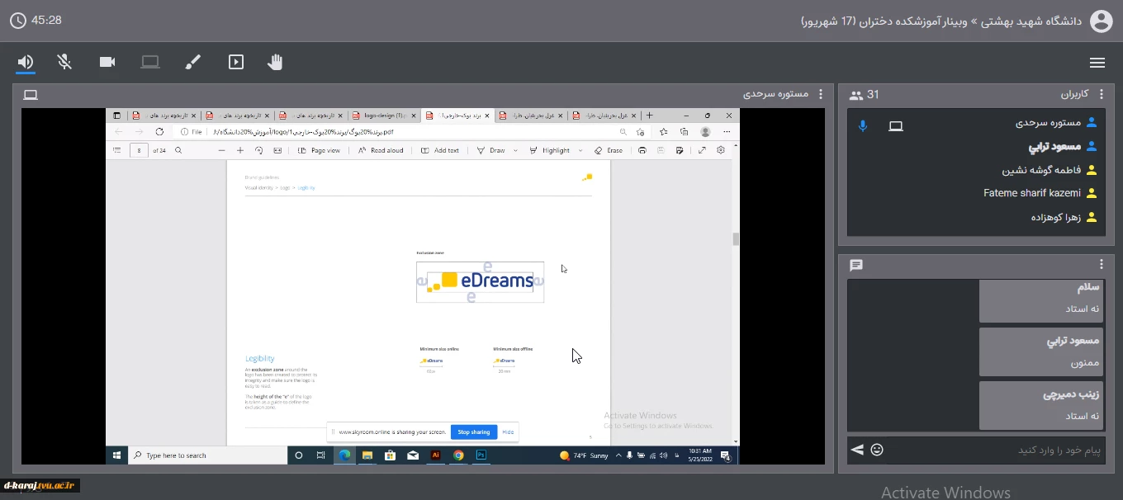
Task: Zoom out the PDF with minus
Action: (221, 150)
